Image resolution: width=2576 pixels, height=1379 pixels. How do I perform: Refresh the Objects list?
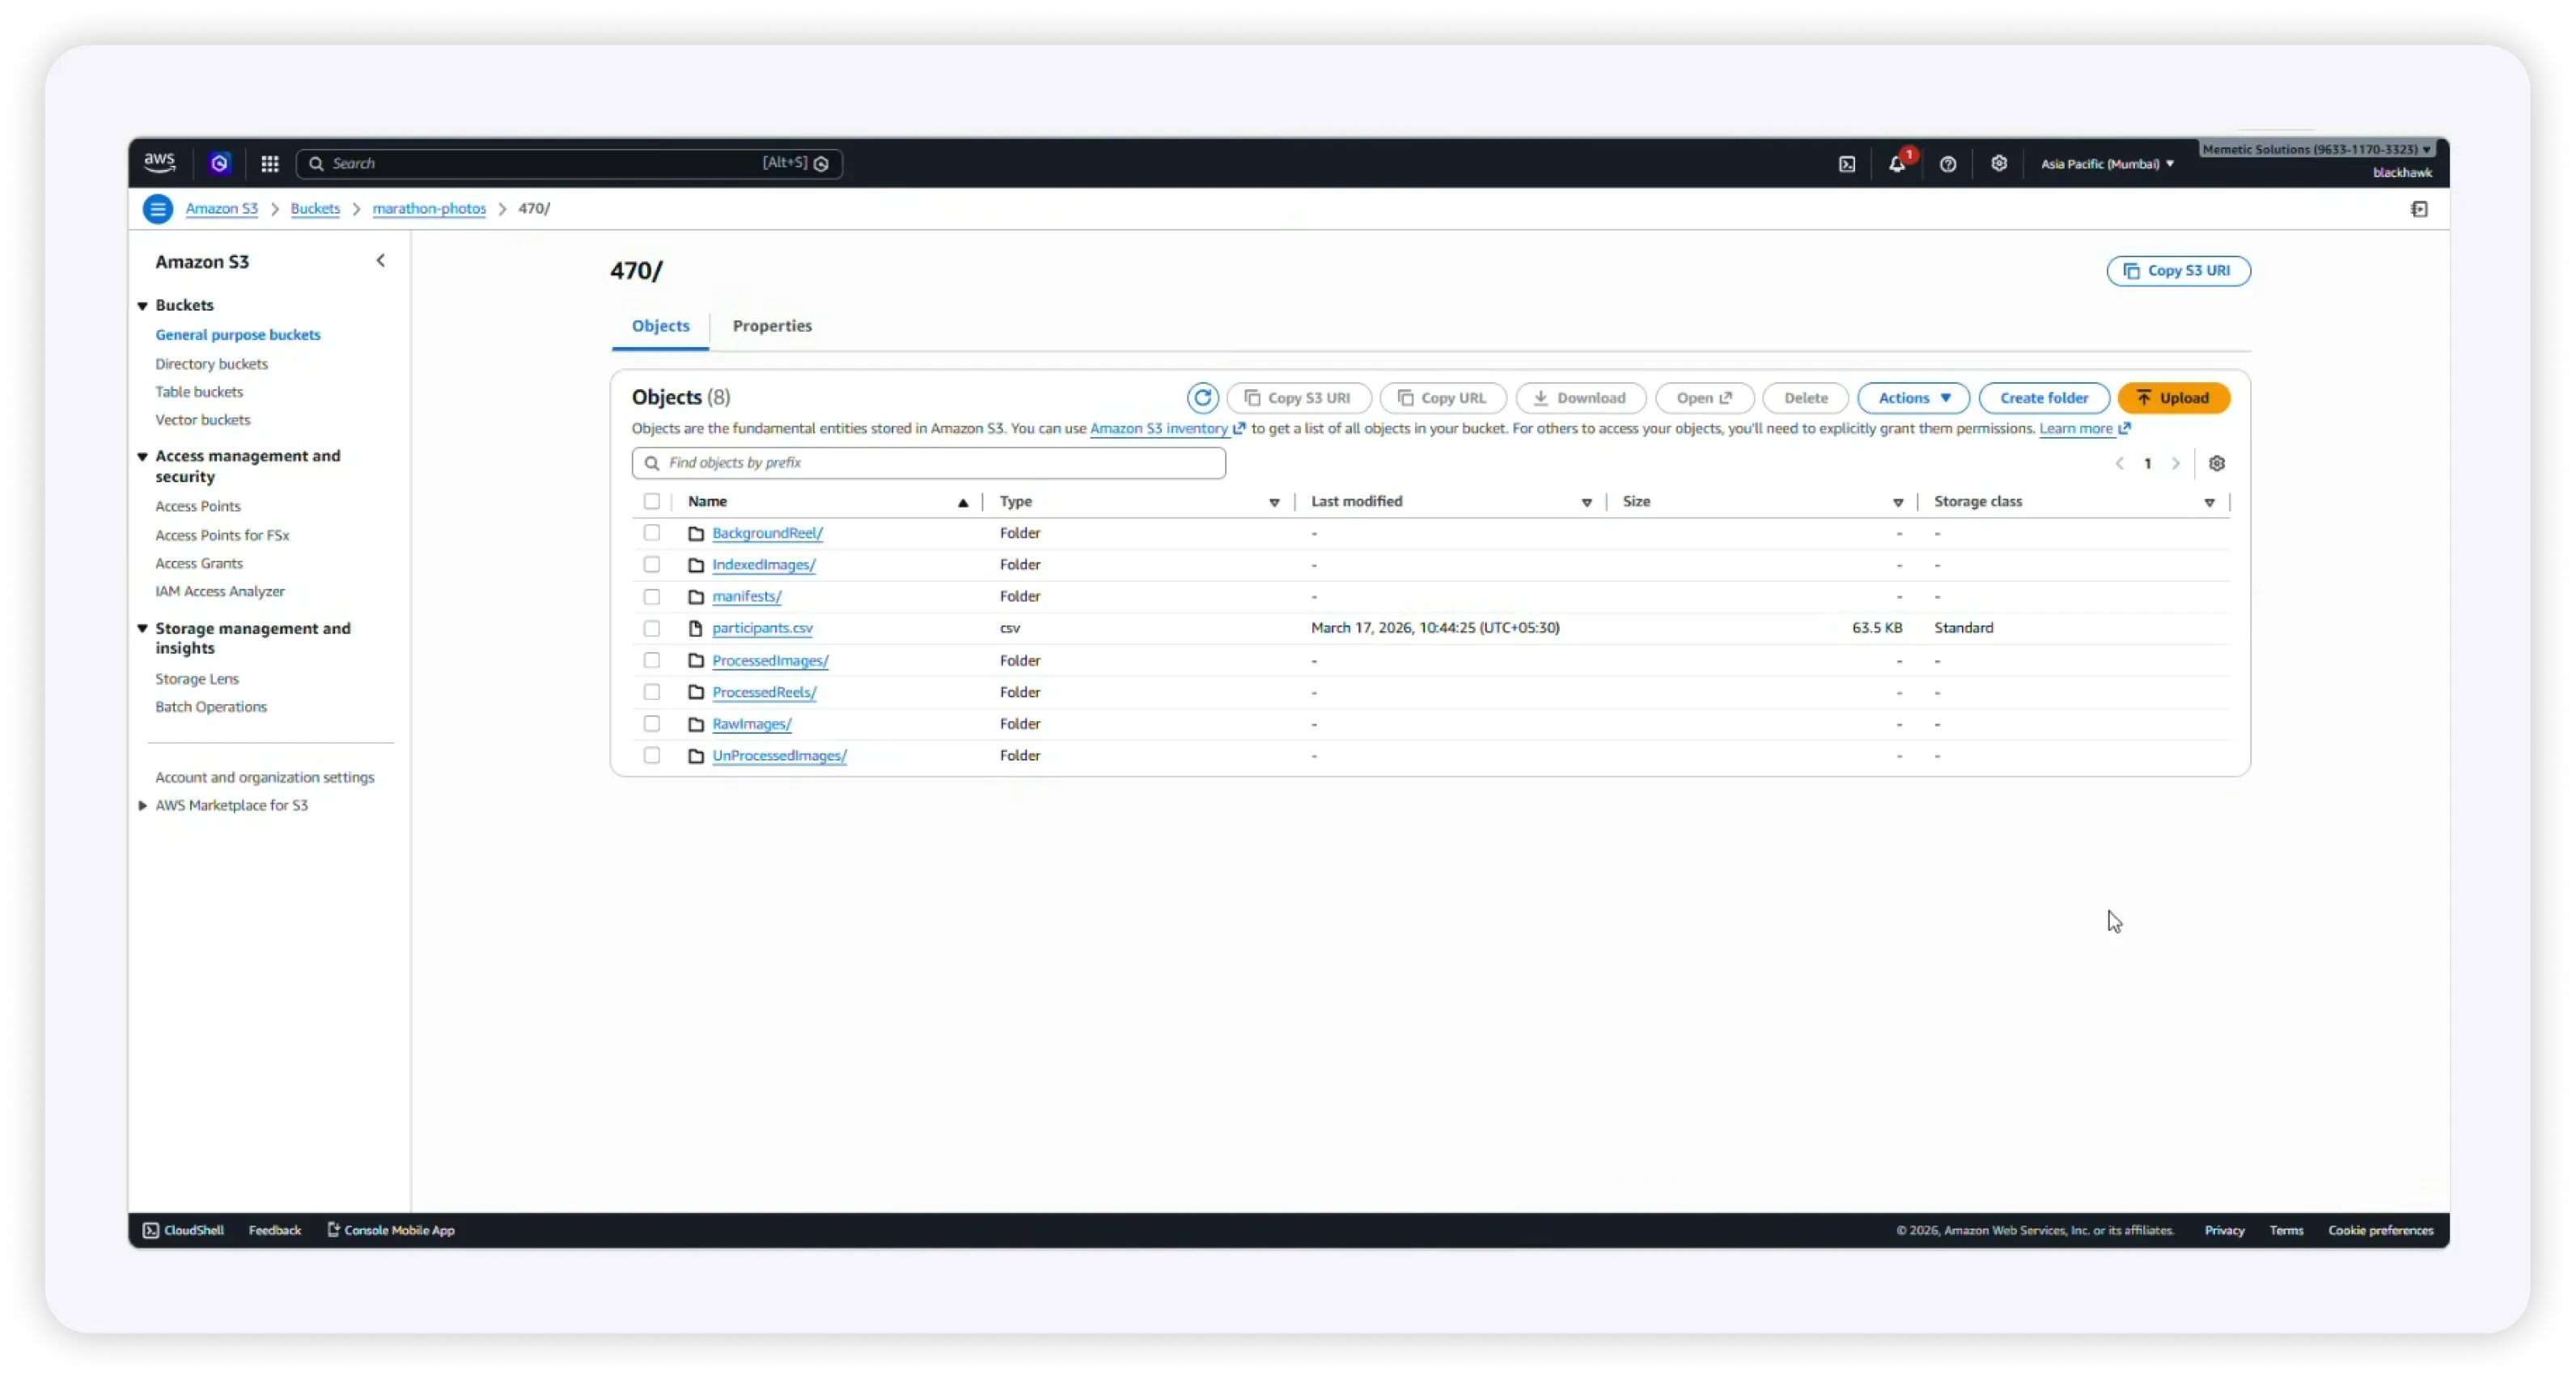coord(1203,398)
